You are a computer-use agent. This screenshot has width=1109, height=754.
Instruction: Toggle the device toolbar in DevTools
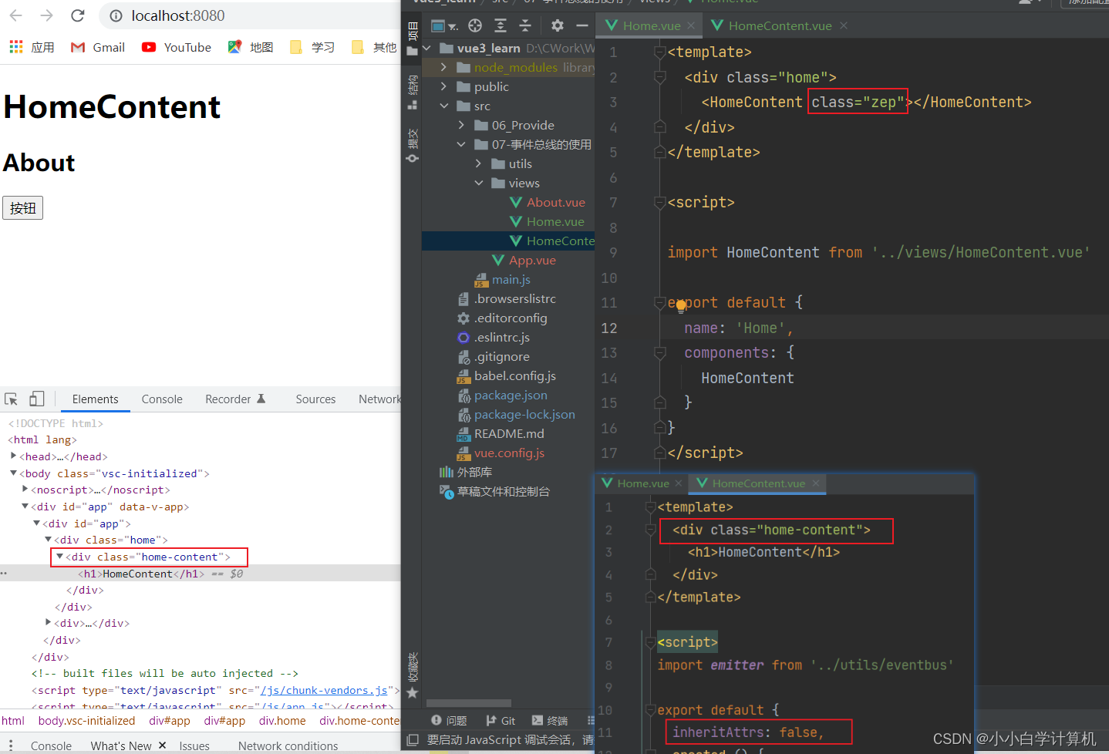(x=36, y=399)
